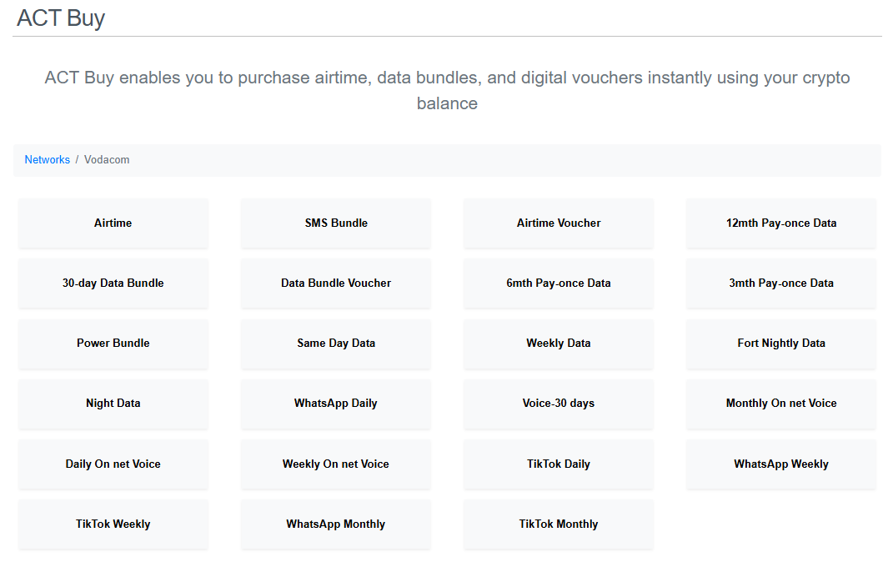Select 12mth Pay-once Data
Screen dimensions: 893x562
click(x=781, y=223)
